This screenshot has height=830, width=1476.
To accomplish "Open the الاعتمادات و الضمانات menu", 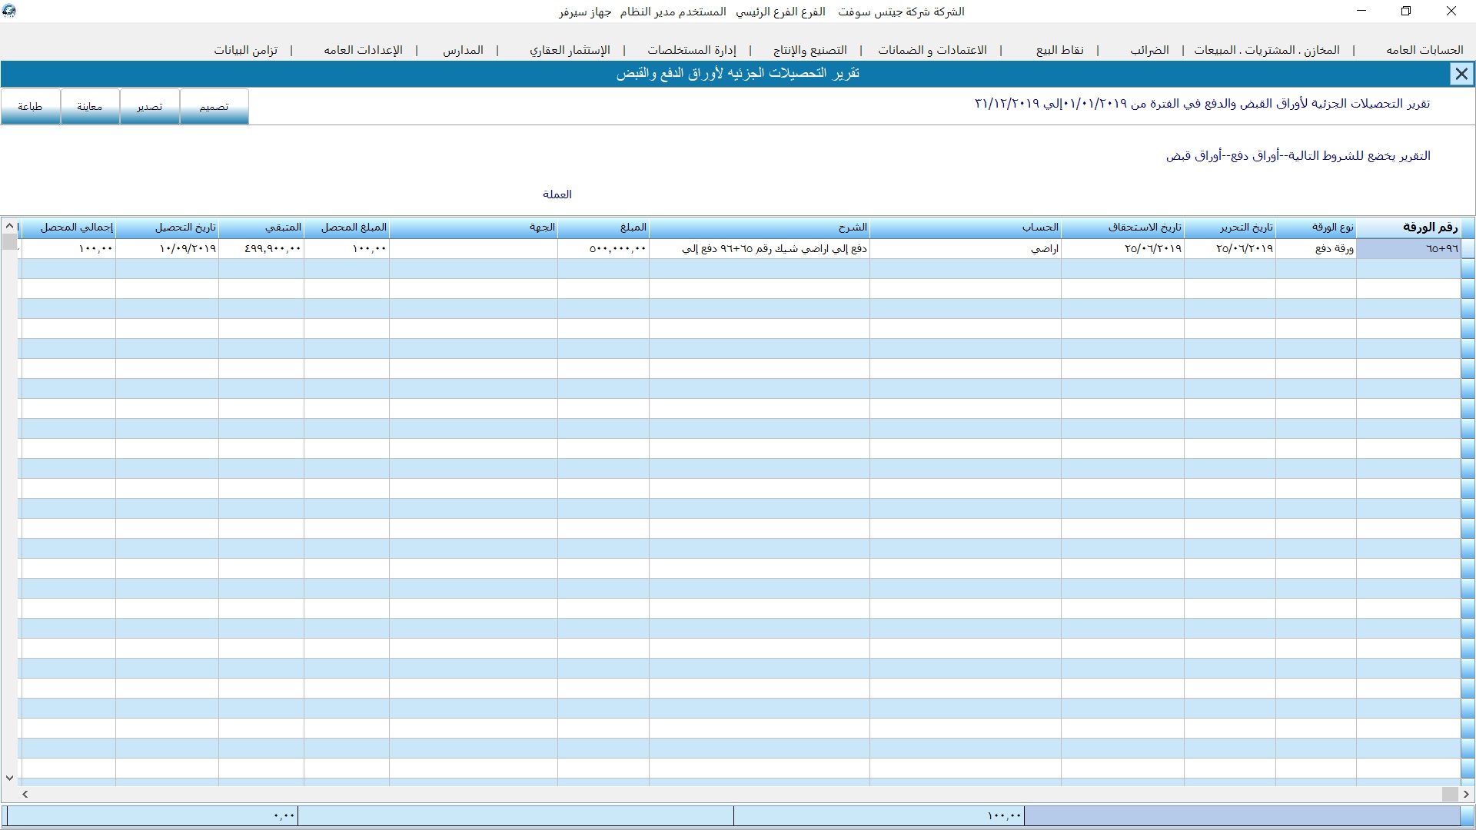I will [932, 50].
